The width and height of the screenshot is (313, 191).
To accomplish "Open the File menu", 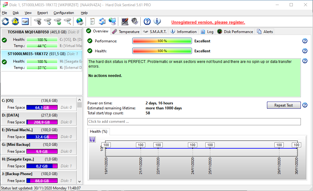I will pos(4,13).
